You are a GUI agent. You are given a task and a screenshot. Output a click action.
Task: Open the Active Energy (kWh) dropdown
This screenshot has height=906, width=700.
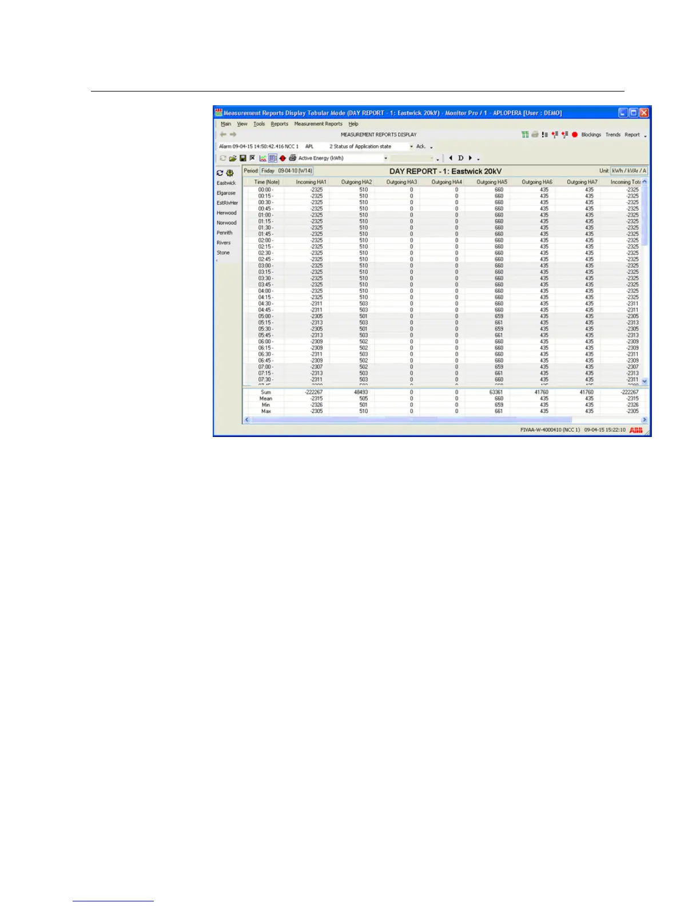(385, 158)
